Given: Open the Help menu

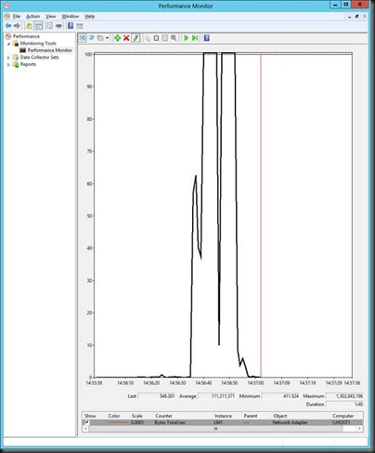Looking at the screenshot, I should pyautogui.click(x=90, y=16).
